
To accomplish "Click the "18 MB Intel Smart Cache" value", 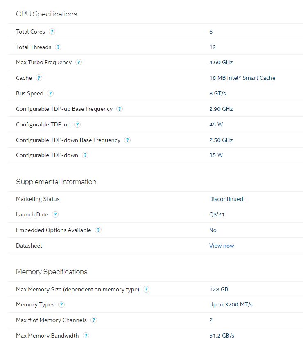I will click(x=242, y=78).
